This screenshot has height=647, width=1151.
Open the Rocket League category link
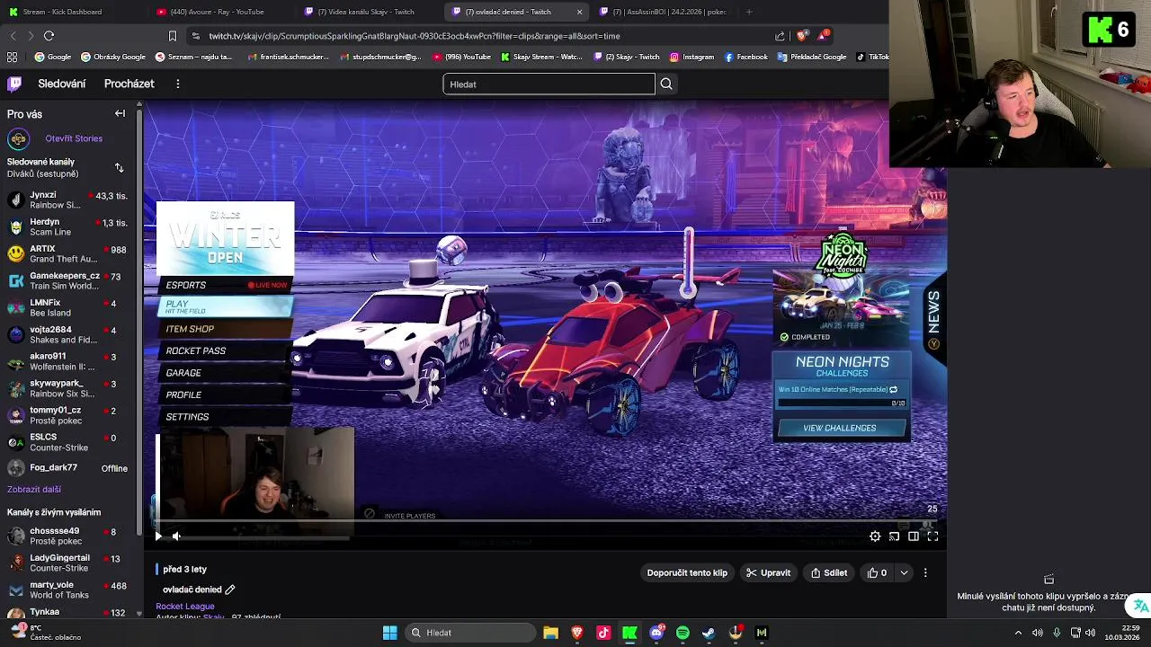click(x=185, y=607)
